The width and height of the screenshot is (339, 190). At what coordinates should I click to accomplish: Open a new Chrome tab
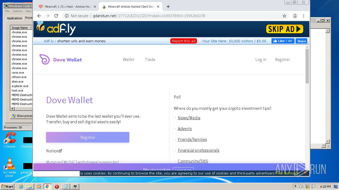pos(168,7)
